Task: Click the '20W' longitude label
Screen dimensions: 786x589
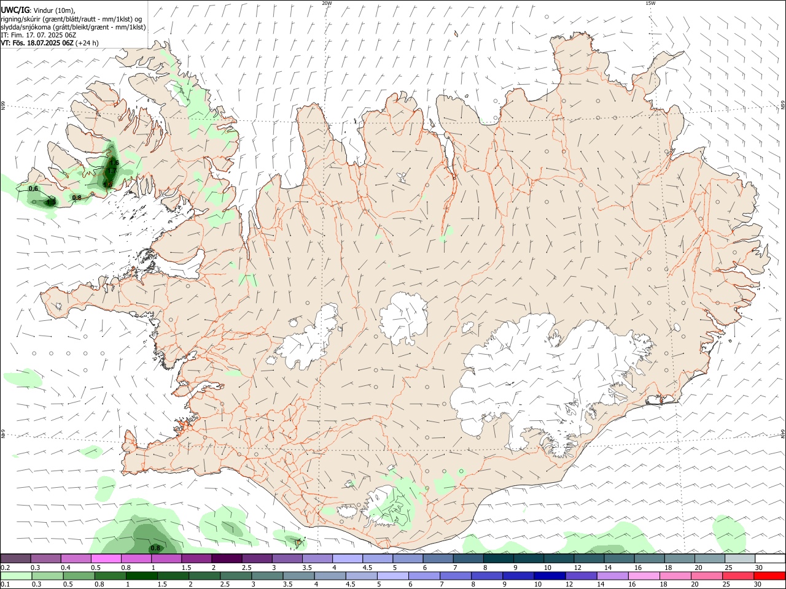Action: point(327,3)
